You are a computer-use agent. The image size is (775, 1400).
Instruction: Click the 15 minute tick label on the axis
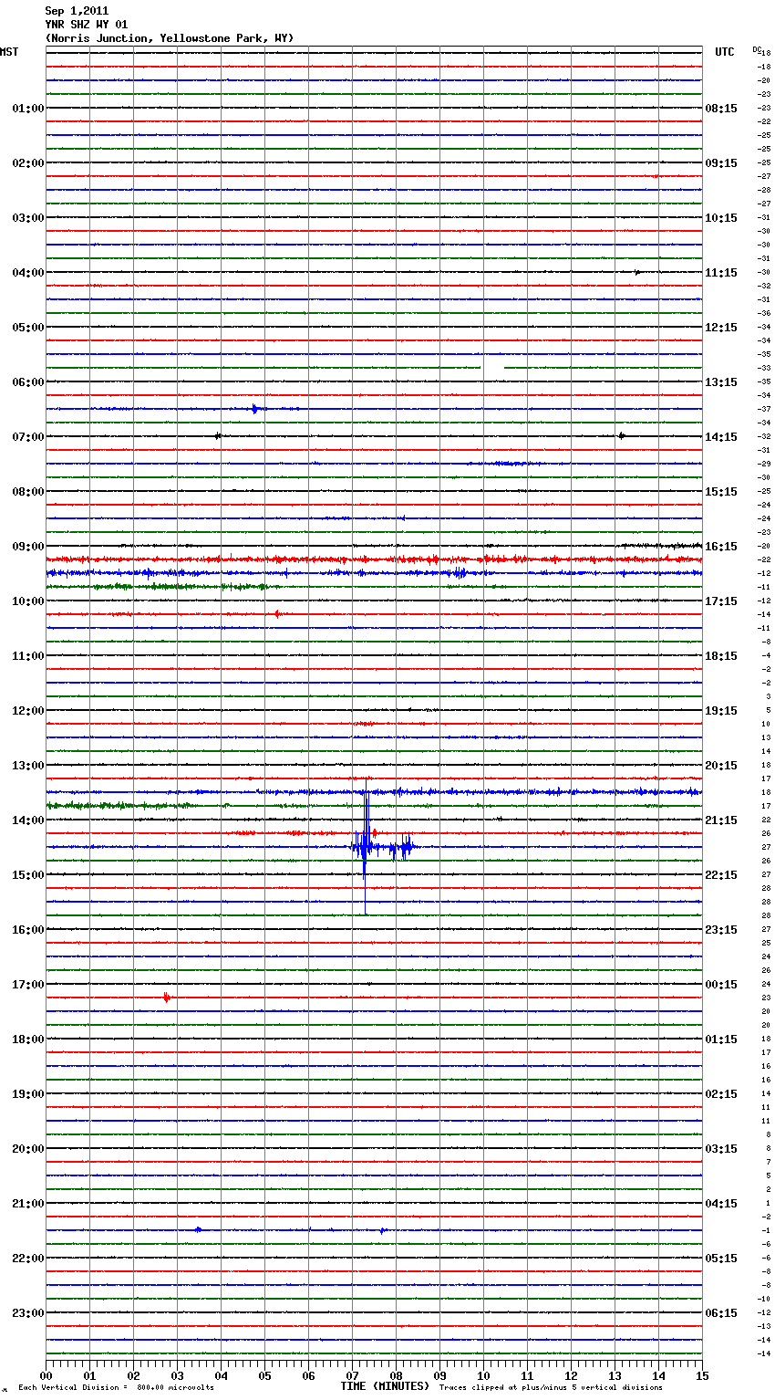click(702, 1375)
